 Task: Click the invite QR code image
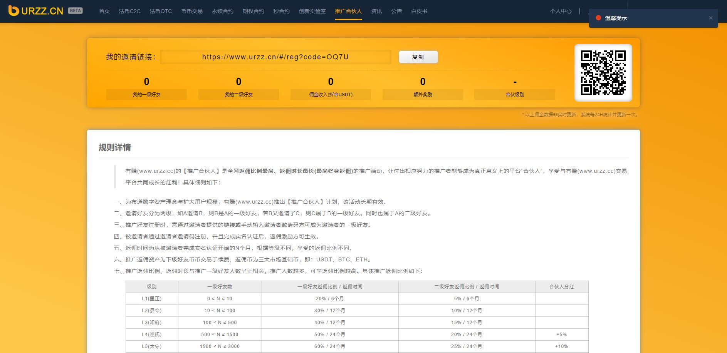603,73
